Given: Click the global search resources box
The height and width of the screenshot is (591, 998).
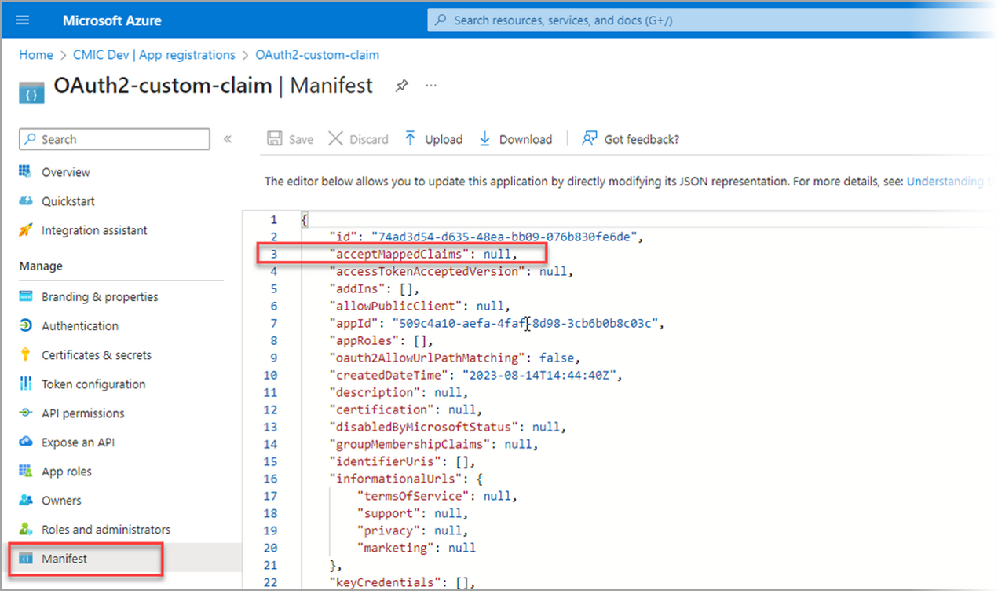Looking at the screenshot, I should (707, 20).
